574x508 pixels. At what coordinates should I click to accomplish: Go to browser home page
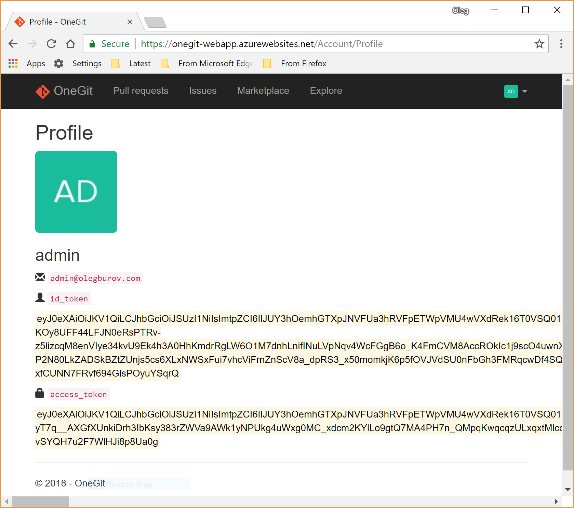[70, 44]
